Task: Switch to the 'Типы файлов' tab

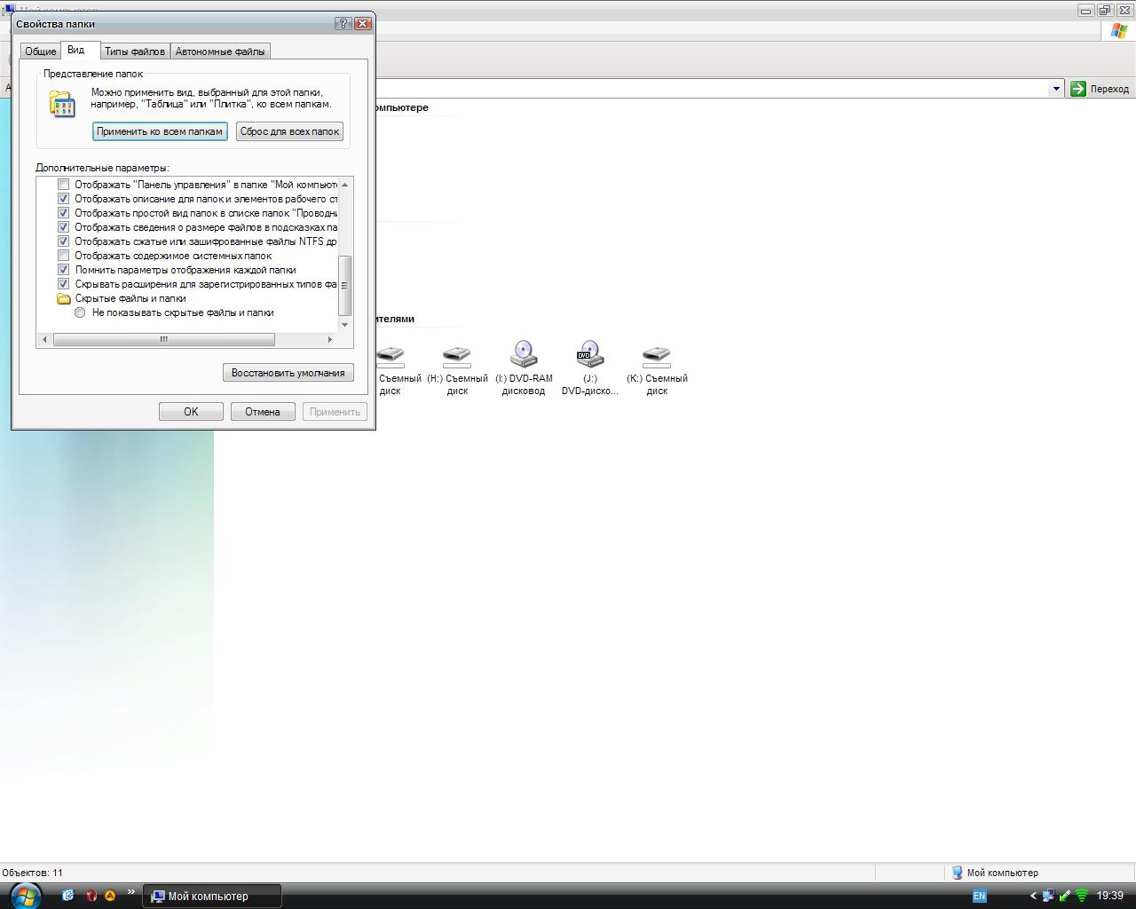Action: pyautogui.click(x=135, y=51)
